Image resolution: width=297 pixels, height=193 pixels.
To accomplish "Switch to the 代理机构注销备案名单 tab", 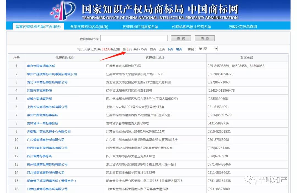I will coord(140,27).
